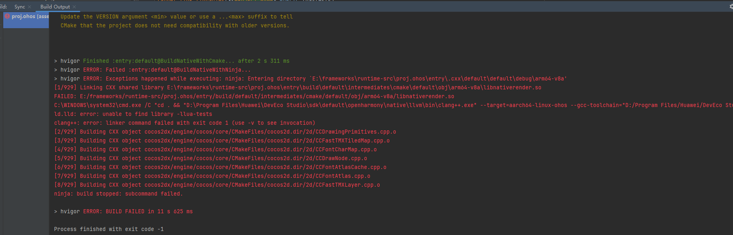Click the FAILED libnativerender.so path line

tap(254, 97)
